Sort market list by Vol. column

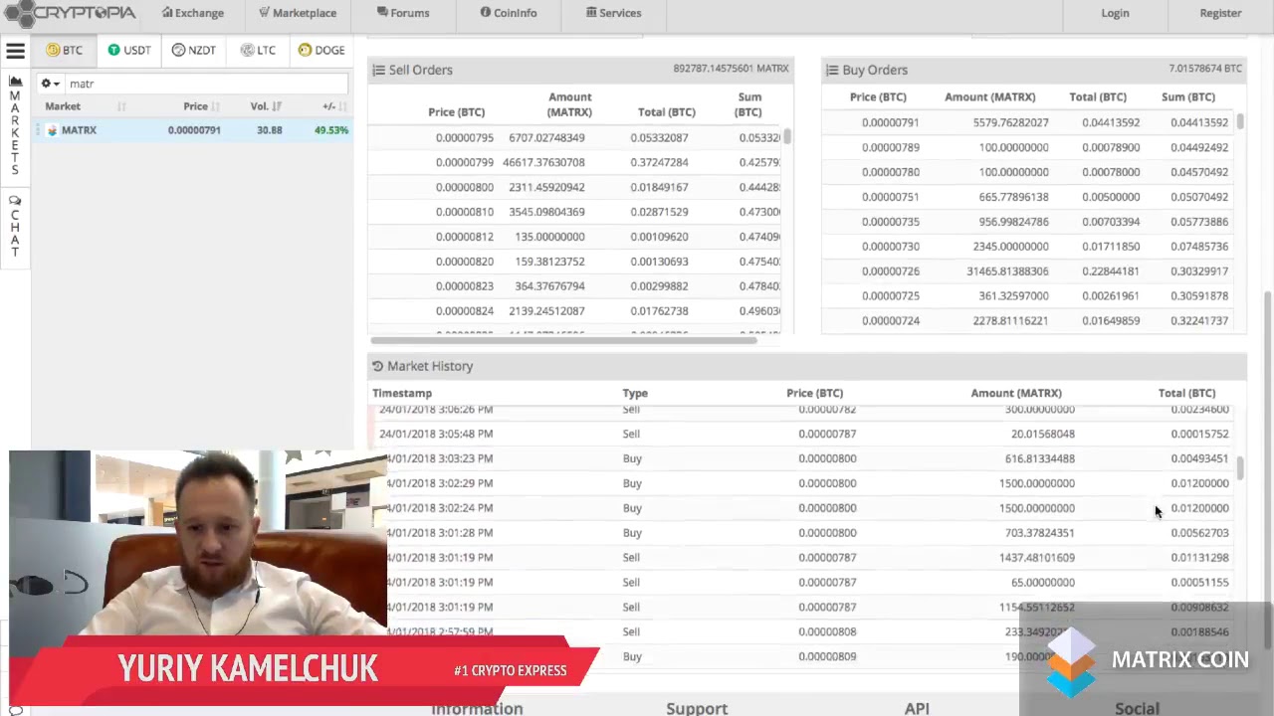(x=266, y=106)
